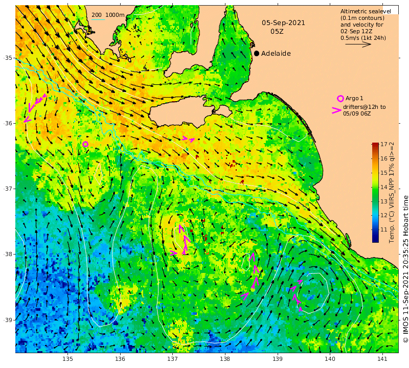Click the large drifter arrow near 134.3E 35.7S

[x=32, y=107]
